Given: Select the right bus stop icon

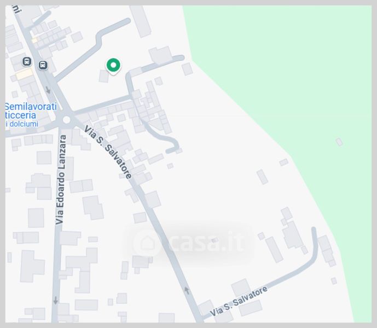Looking at the screenshot, I should (43, 65).
